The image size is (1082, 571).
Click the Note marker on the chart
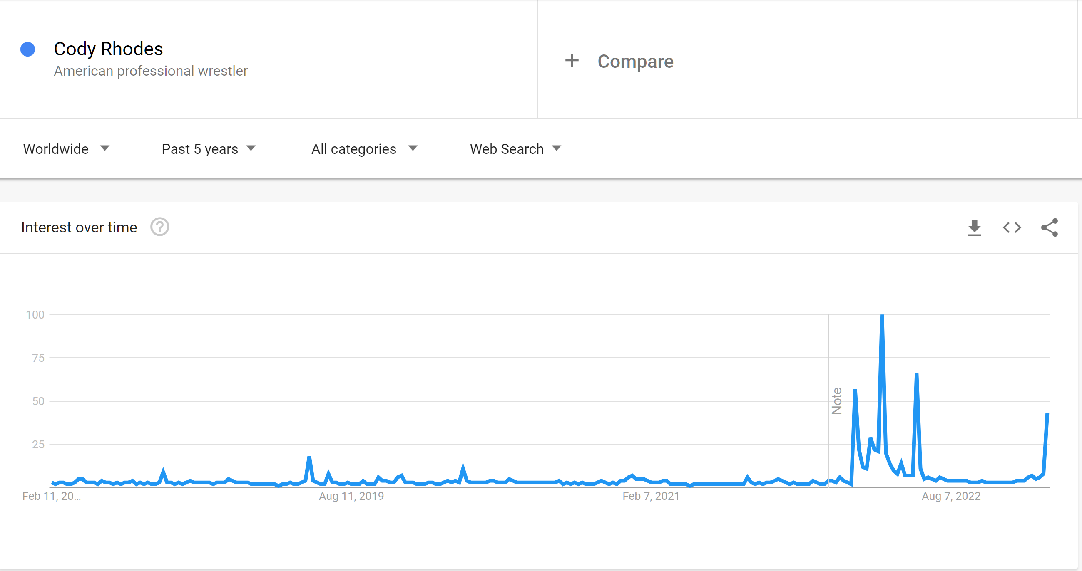836,400
